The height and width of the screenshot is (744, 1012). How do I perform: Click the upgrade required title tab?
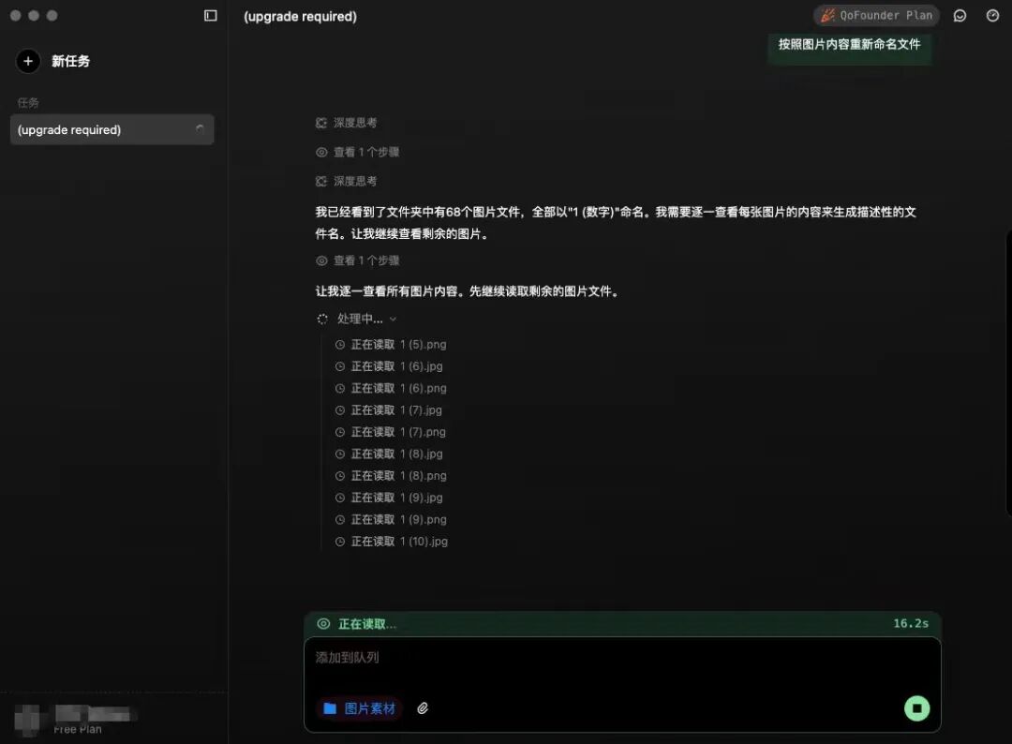pyautogui.click(x=300, y=16)
